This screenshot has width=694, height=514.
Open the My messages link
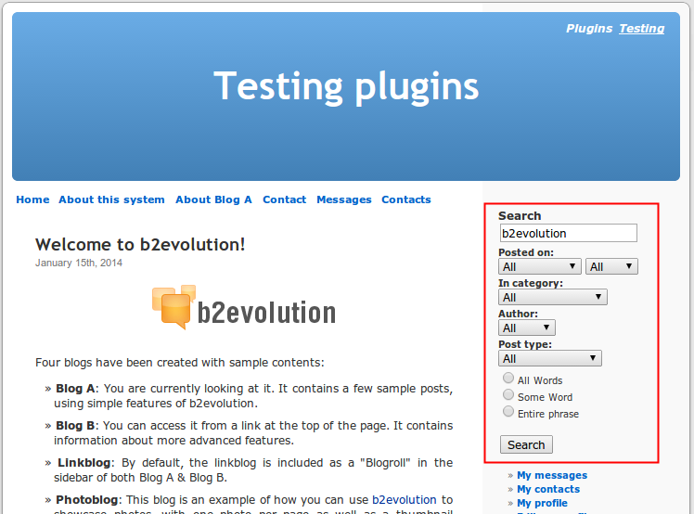click(552, 475)
